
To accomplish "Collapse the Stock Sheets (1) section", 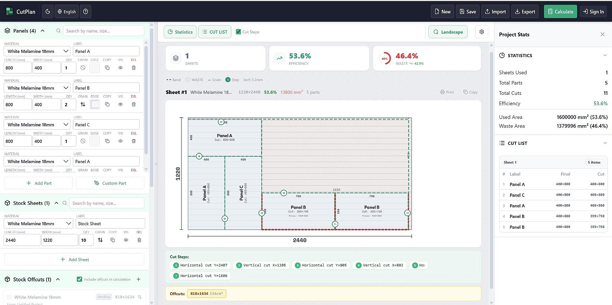I will 56,203.
